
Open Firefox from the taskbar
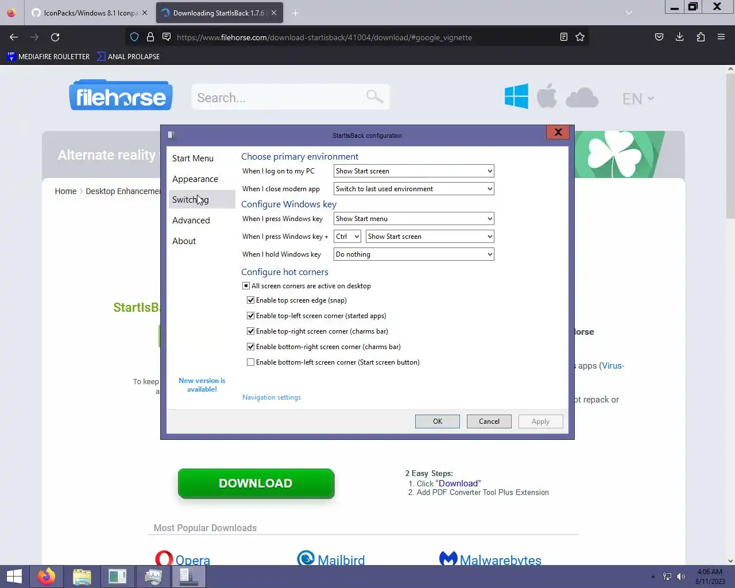[47, 576]
